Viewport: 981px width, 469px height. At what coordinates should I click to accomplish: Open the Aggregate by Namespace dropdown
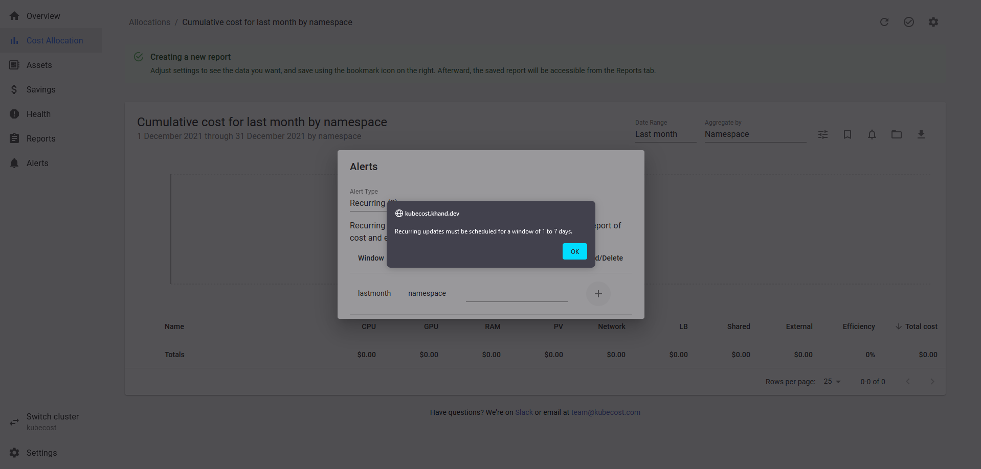pos(755,134)
